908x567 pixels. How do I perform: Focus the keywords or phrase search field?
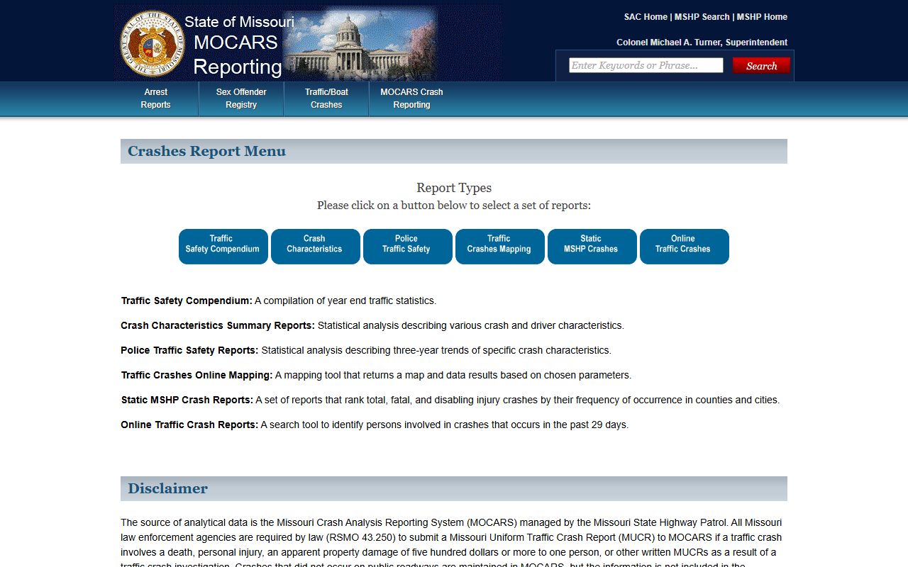[x=646, y=65]
